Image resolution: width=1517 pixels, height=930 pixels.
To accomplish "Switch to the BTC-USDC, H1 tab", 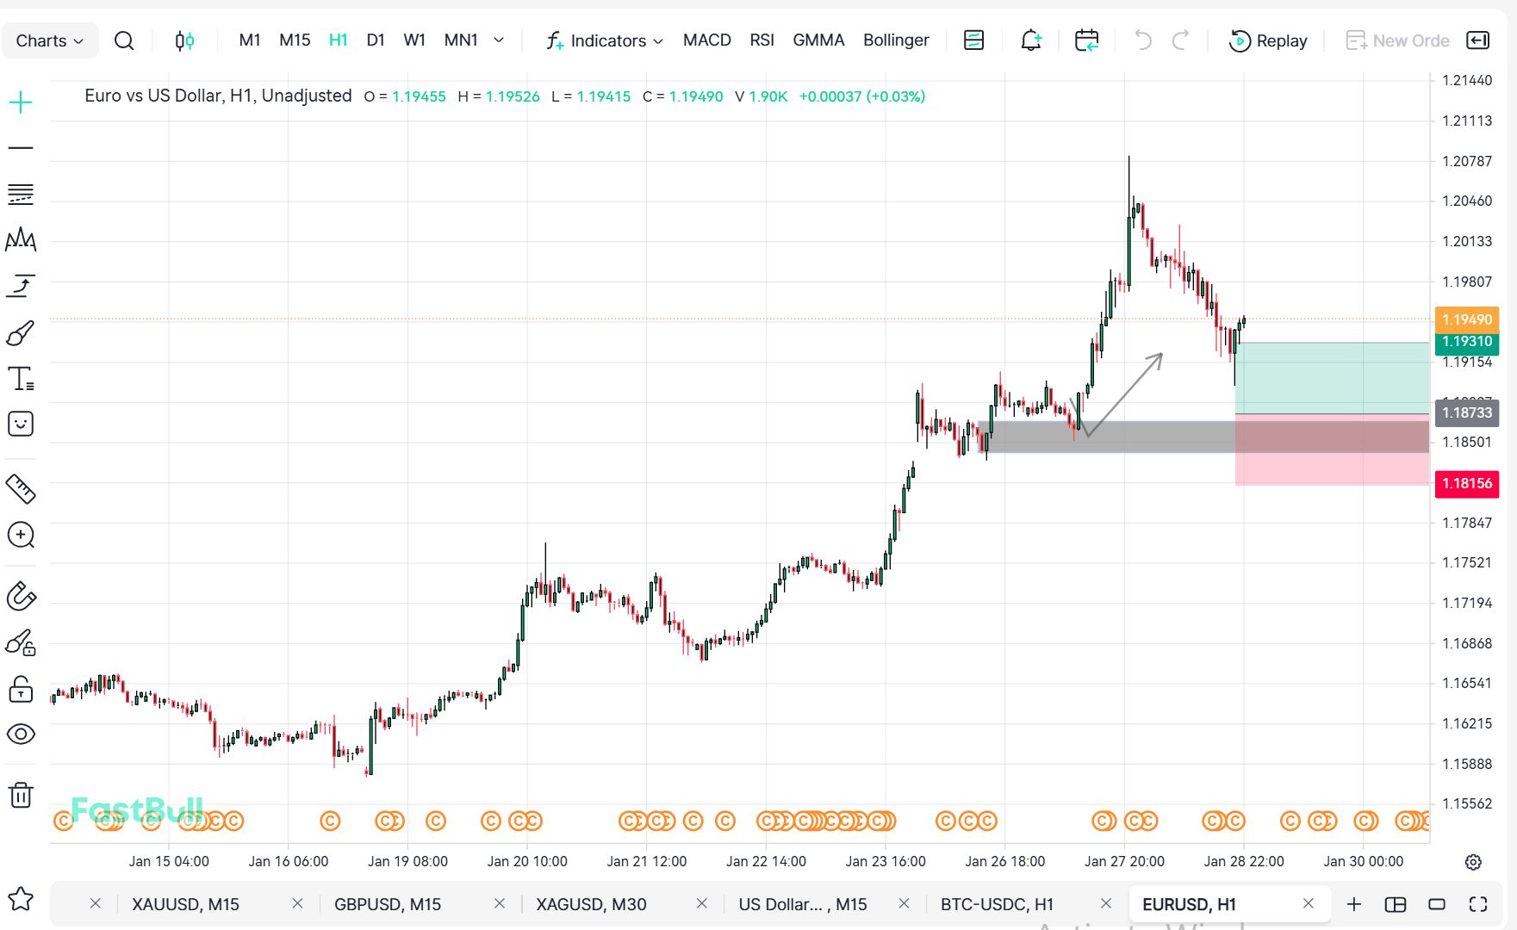I will tap(997, 904).
